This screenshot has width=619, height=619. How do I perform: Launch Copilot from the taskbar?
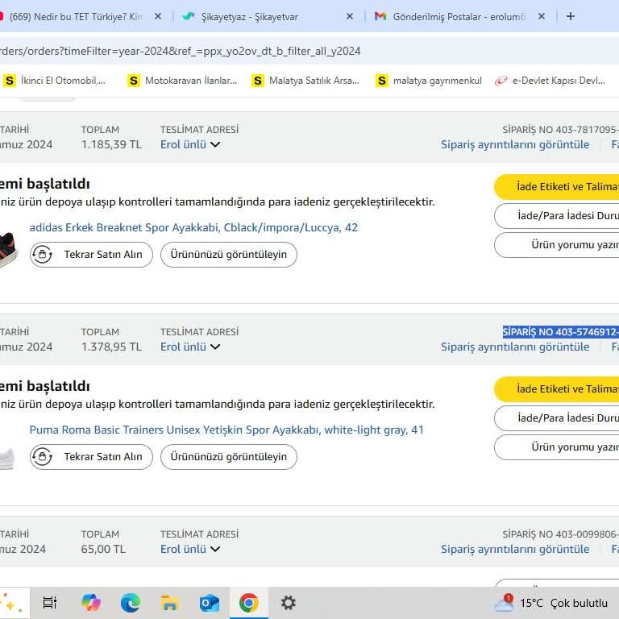click(91, 603)
